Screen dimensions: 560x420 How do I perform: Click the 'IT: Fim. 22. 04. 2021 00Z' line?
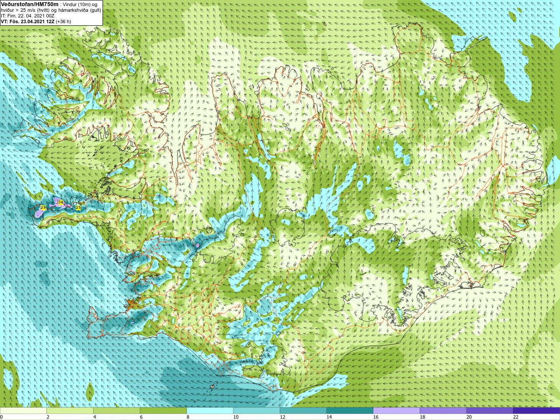pos(28,16)
